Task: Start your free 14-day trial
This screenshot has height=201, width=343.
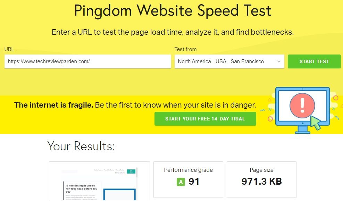Action: tap(205, 119)
